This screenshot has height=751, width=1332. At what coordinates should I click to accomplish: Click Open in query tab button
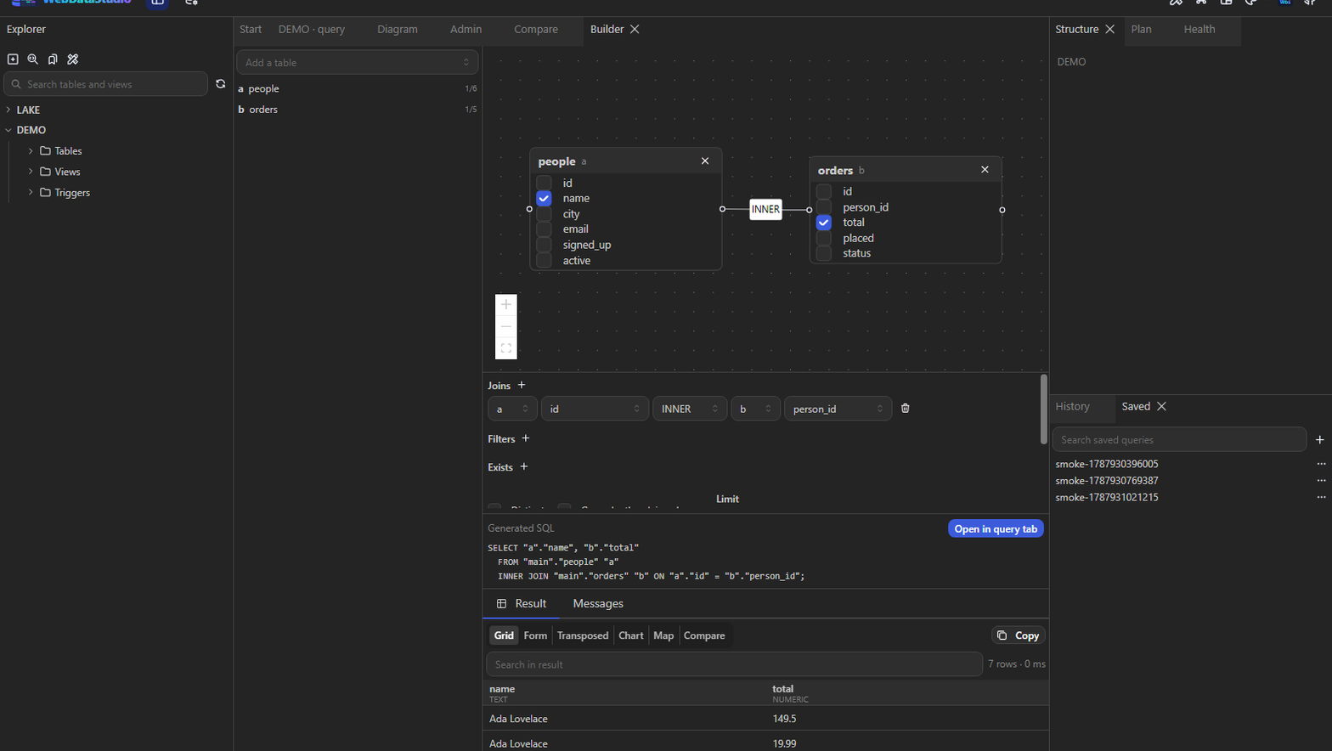coord(996,528)
